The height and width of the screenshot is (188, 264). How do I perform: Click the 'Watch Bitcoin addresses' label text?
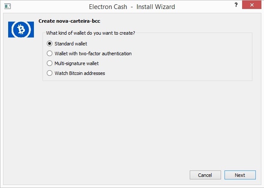coord(80,73)
